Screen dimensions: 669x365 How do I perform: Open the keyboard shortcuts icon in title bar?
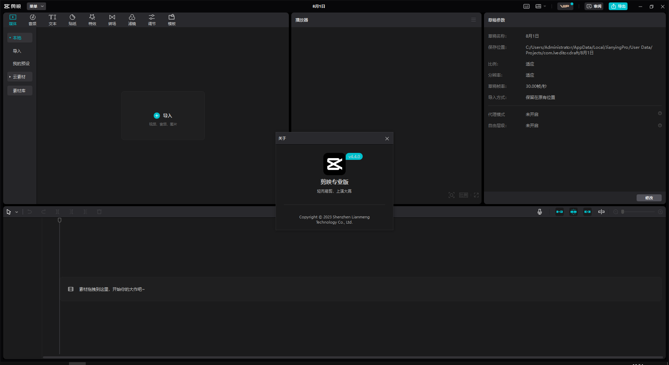[x=526, y=6]
